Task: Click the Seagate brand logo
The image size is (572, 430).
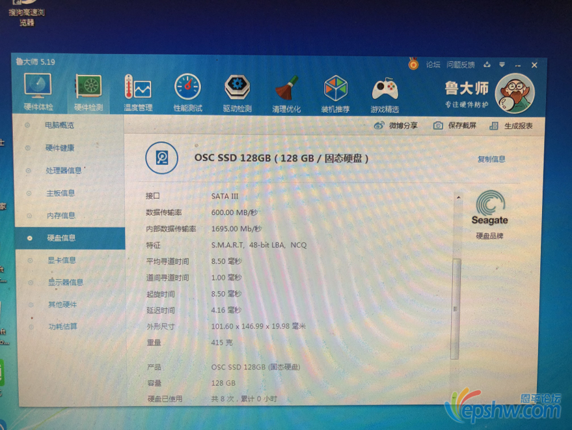Action: pos(489,208)
